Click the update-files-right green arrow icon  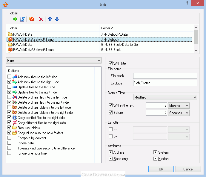click(15, 92)
